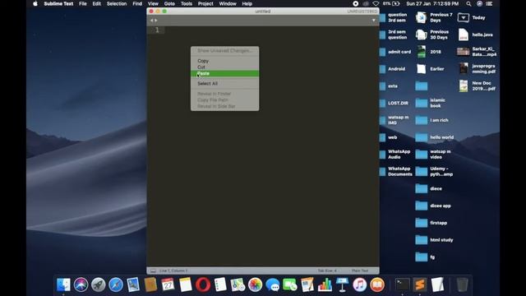This screenshot has height=296, width=526.
Task: Click into line 1 of the editor
Action: coord(272,30)
